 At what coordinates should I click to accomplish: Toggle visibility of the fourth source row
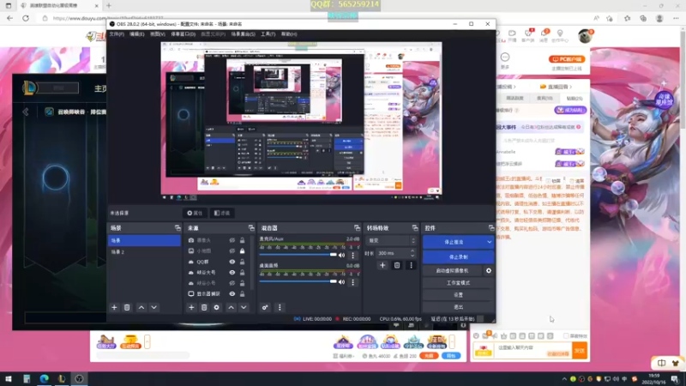click(x=232, y=272)
